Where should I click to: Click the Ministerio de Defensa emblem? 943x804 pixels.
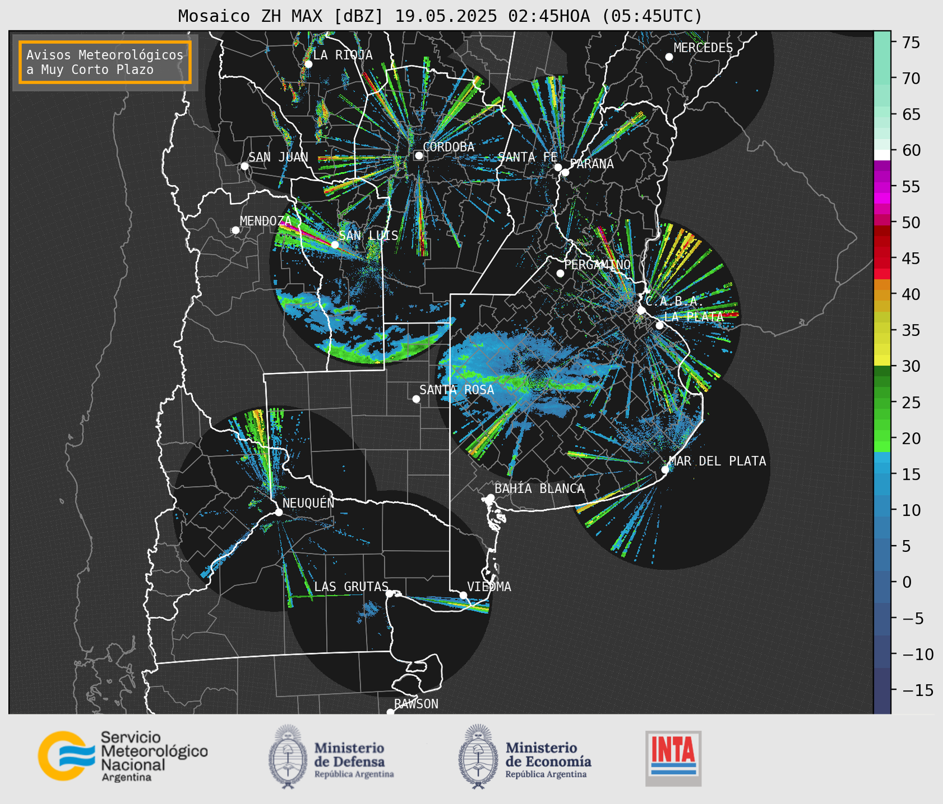288,756
